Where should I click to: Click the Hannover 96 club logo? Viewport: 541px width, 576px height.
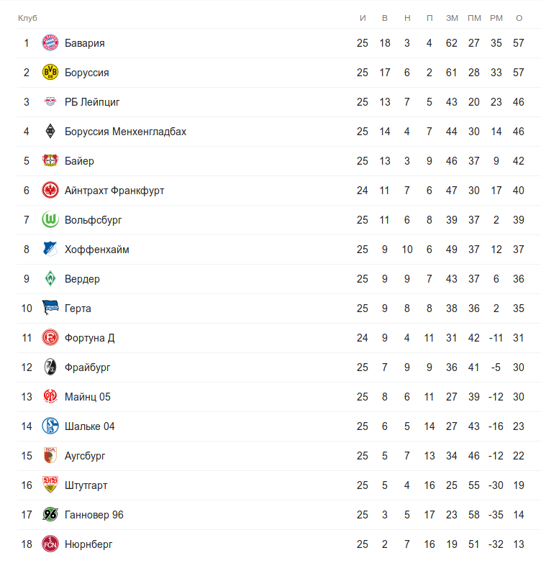50,515
